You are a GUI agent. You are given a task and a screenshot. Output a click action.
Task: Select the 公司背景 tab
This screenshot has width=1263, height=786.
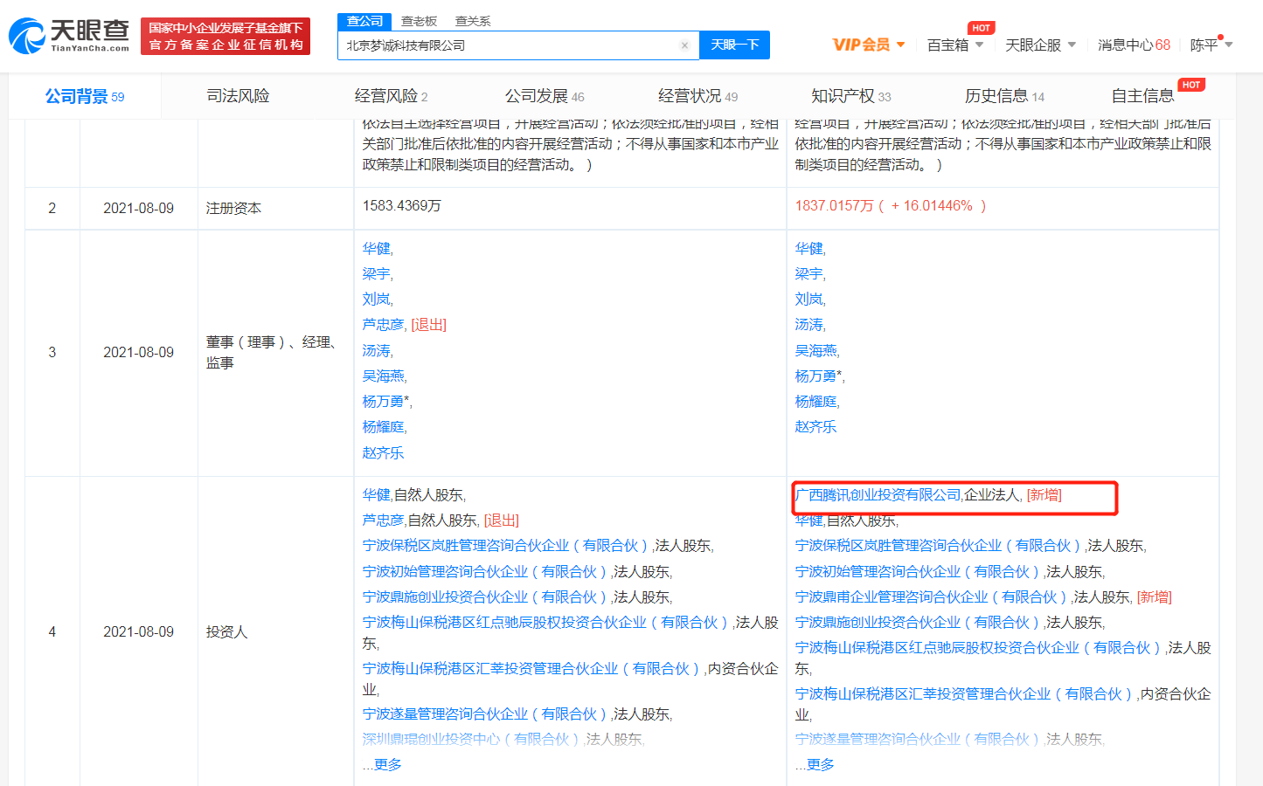[85, 96]
